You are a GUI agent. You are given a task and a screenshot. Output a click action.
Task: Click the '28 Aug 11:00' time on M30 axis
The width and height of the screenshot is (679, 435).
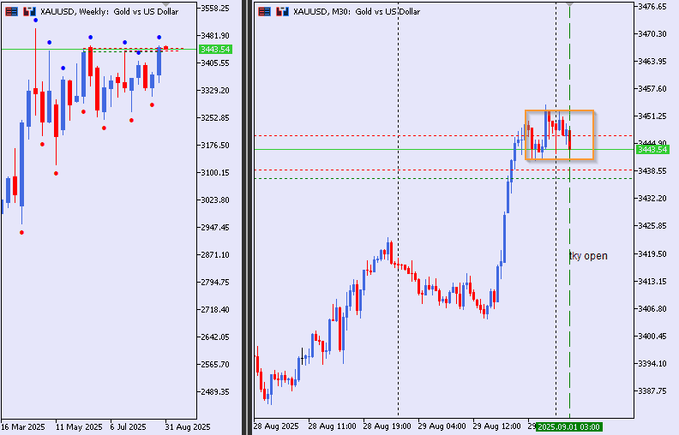[x=333, y=426]
